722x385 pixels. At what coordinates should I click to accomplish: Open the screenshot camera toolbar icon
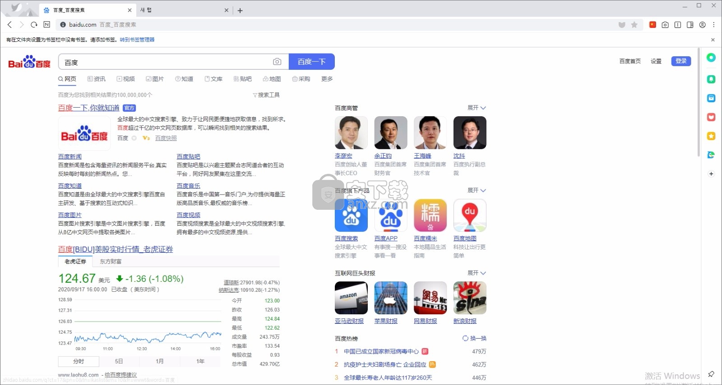[665, 25]
